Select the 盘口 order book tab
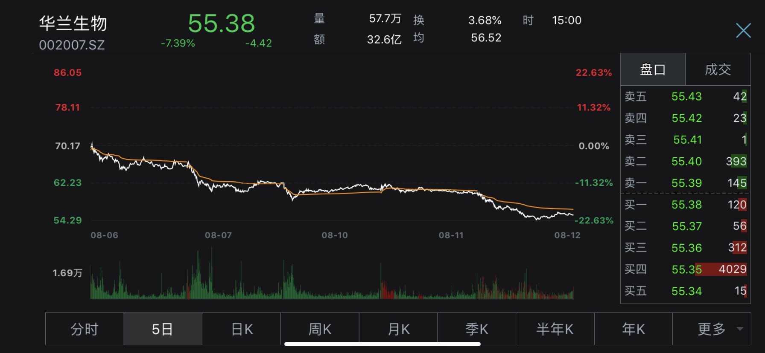 653,69
